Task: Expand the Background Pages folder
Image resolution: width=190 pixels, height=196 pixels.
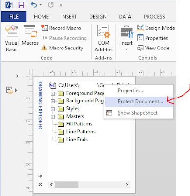Action: (53, 101)
